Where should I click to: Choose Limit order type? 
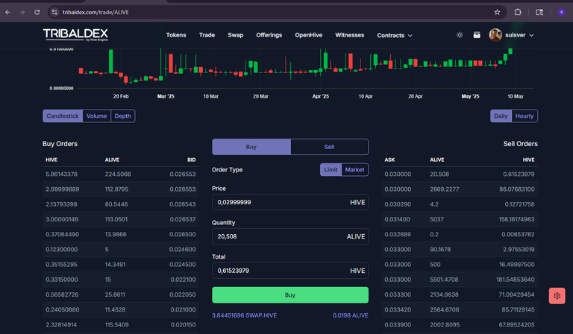(x=331, y=170)
